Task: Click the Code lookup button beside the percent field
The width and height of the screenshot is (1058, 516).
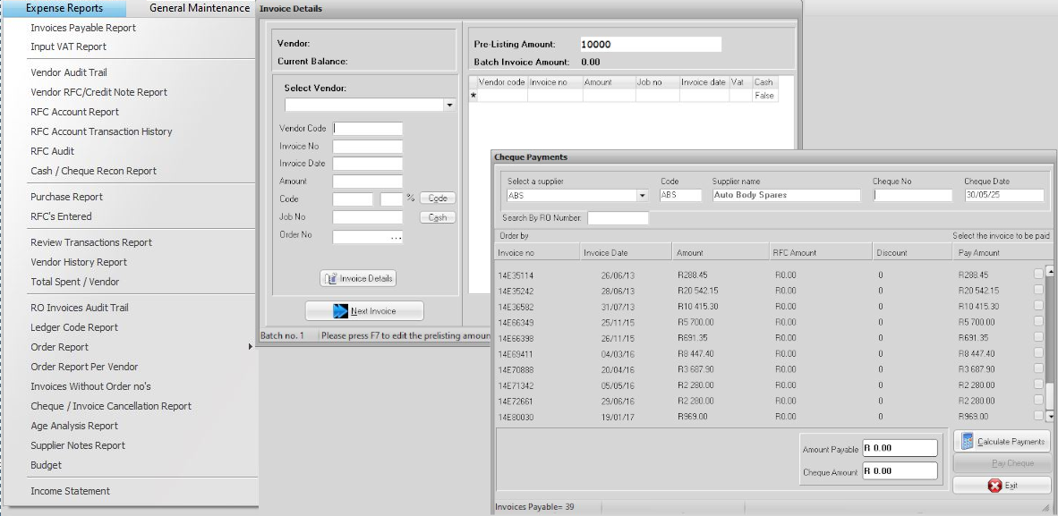Action: click(438, 199)
